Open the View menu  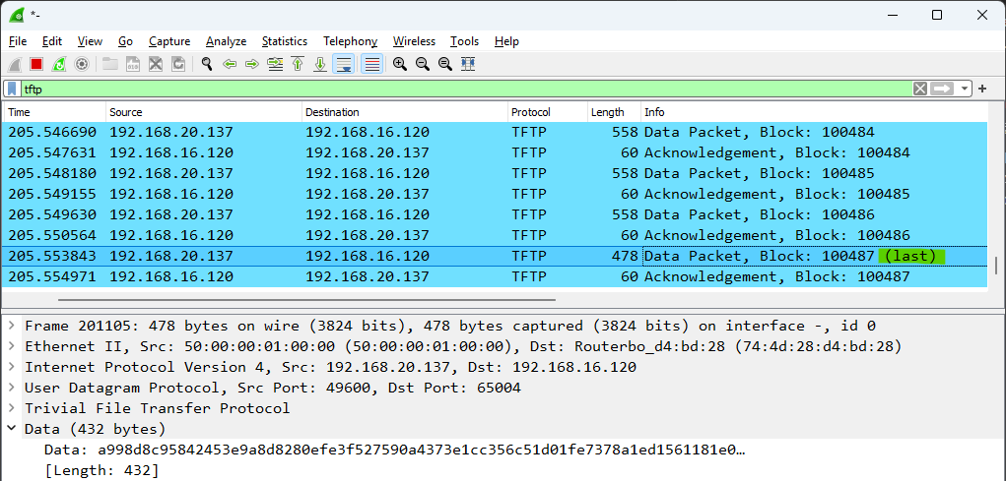click(90, 41)
